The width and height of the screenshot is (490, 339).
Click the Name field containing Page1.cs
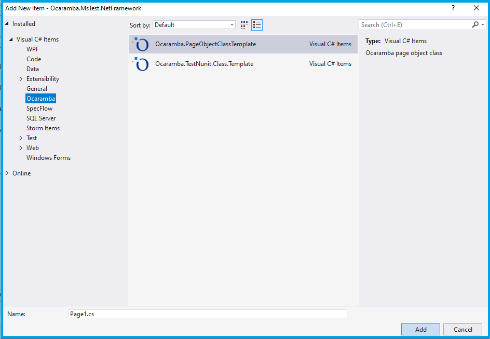click(x=208, y=314)
